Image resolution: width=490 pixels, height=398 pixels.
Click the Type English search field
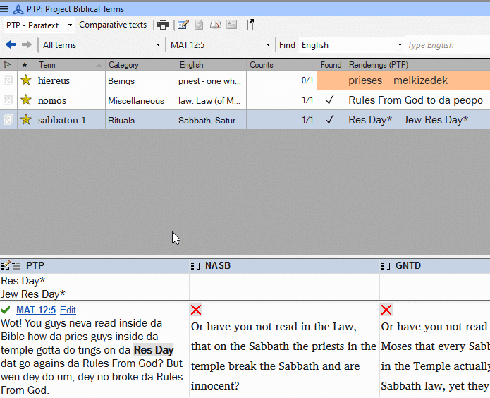point(444,45)
